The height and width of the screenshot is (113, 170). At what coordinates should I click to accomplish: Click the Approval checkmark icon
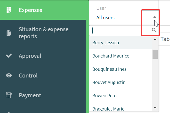pyautogui.click(x=9, y=55)
